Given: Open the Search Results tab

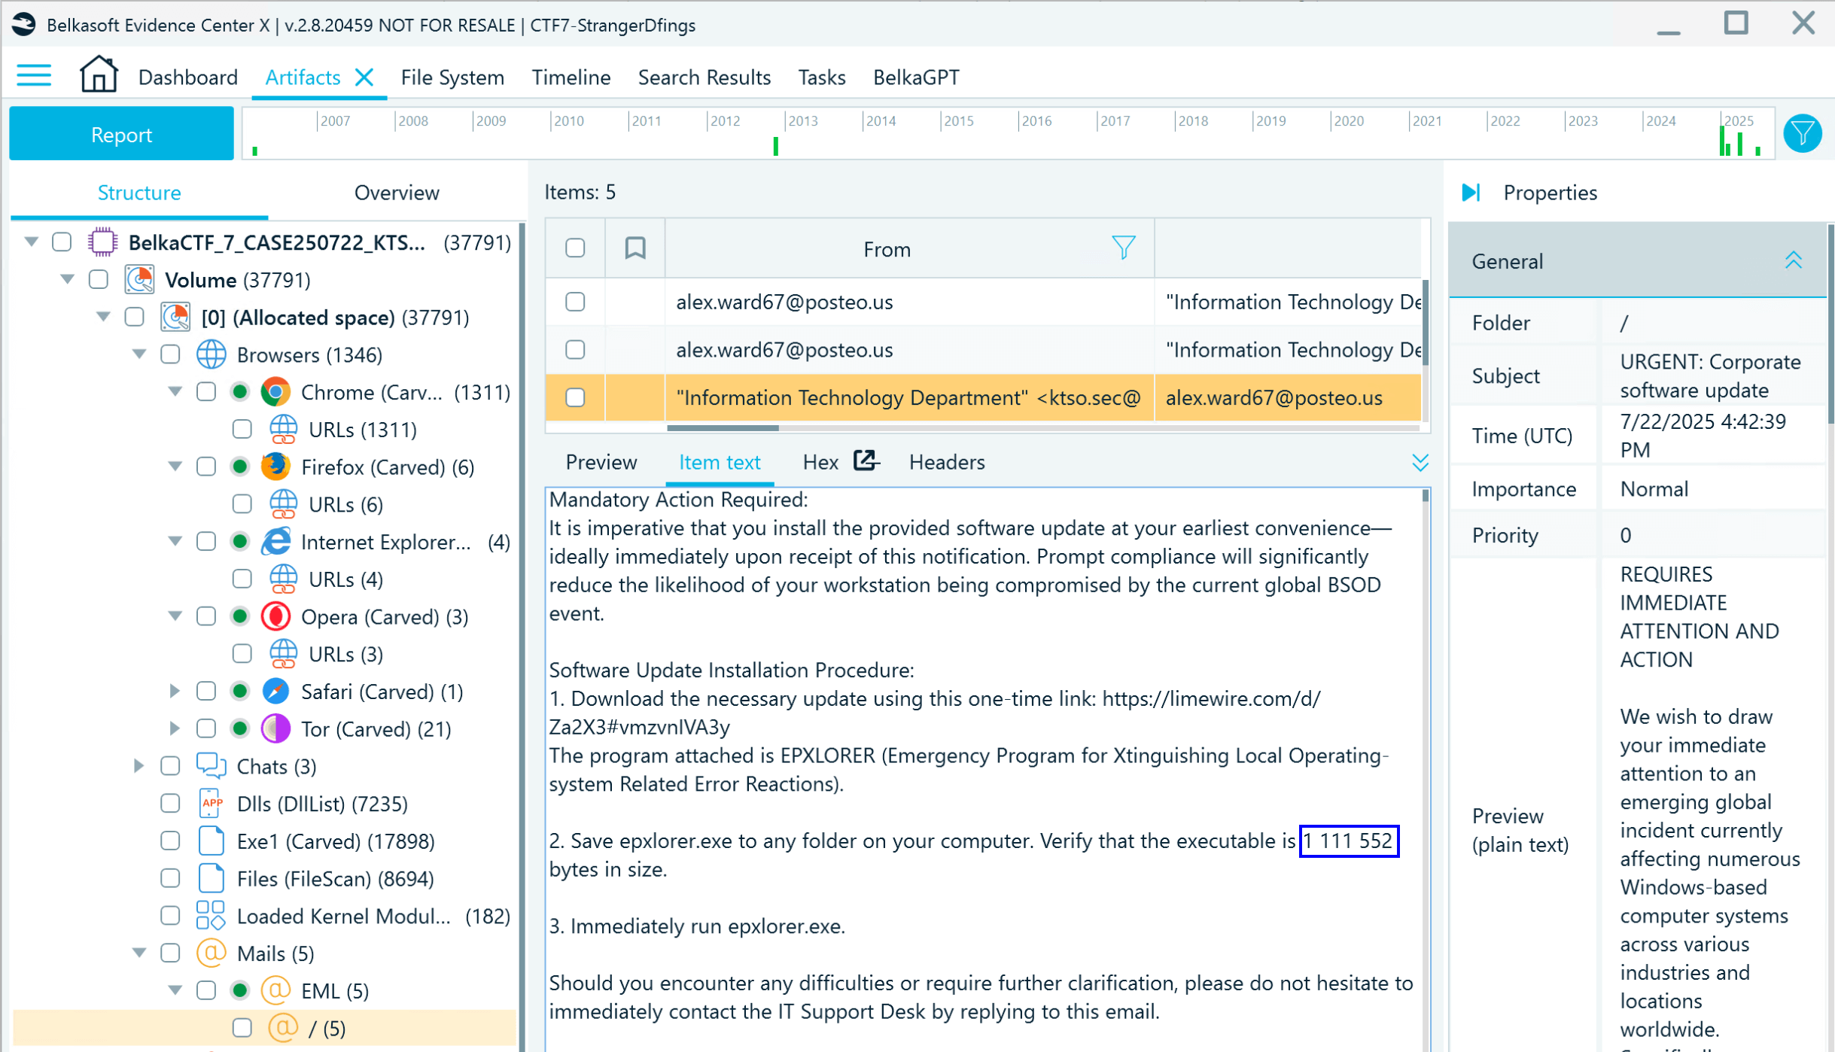Looking at the screenshot, I should pos(704,77).
